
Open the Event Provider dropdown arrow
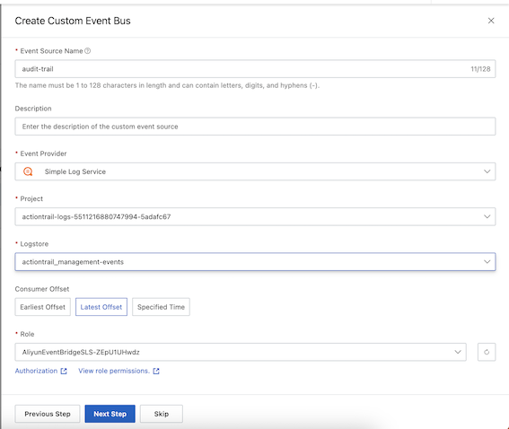click(x=487, y=171)
